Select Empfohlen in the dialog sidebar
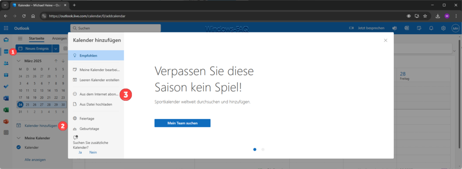 tap(96, 55)
